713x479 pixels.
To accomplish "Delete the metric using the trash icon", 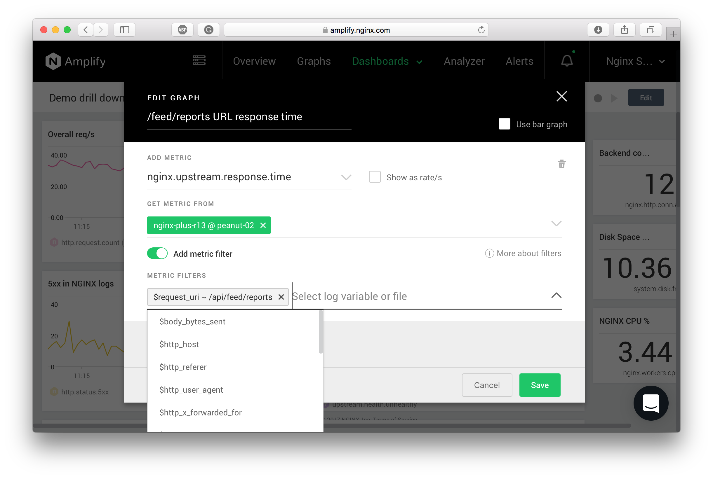I will point(561,164).
